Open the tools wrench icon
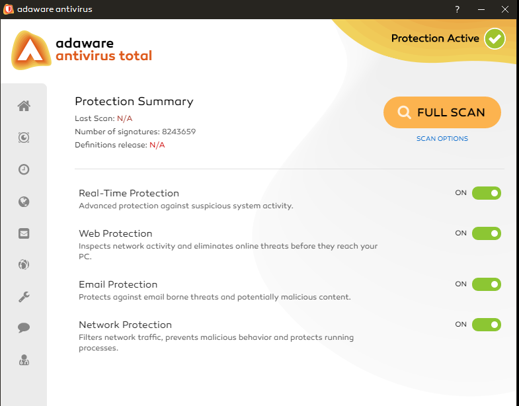 (x=24, y=296)
